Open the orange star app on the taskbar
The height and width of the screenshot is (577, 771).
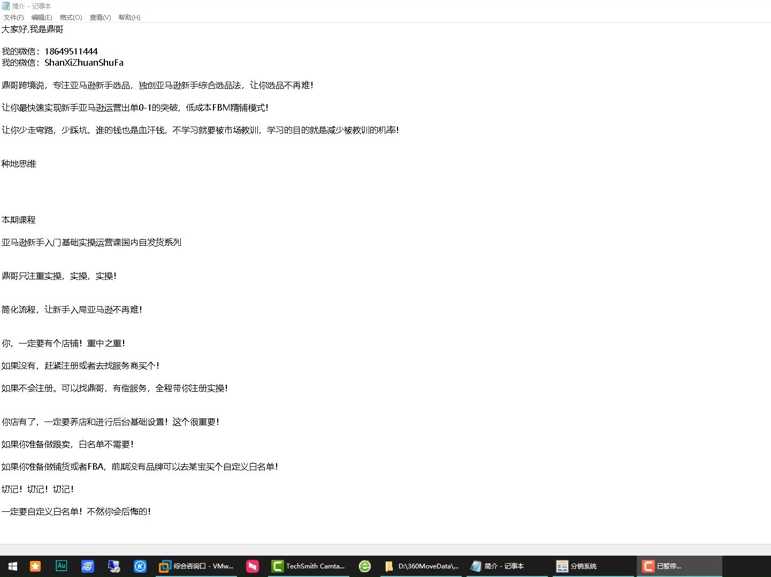point(35,566)
